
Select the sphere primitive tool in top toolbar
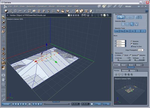click(x=6, y=11)
